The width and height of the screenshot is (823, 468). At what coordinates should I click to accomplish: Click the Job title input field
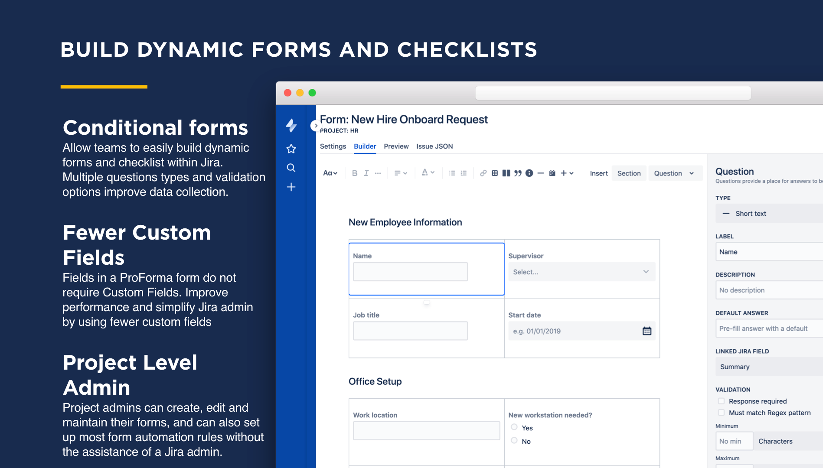(410, 331)
